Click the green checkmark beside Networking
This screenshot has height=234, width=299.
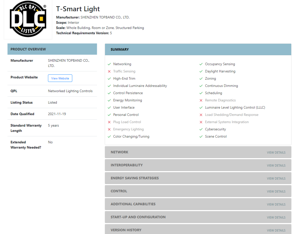tap(109, 64)
